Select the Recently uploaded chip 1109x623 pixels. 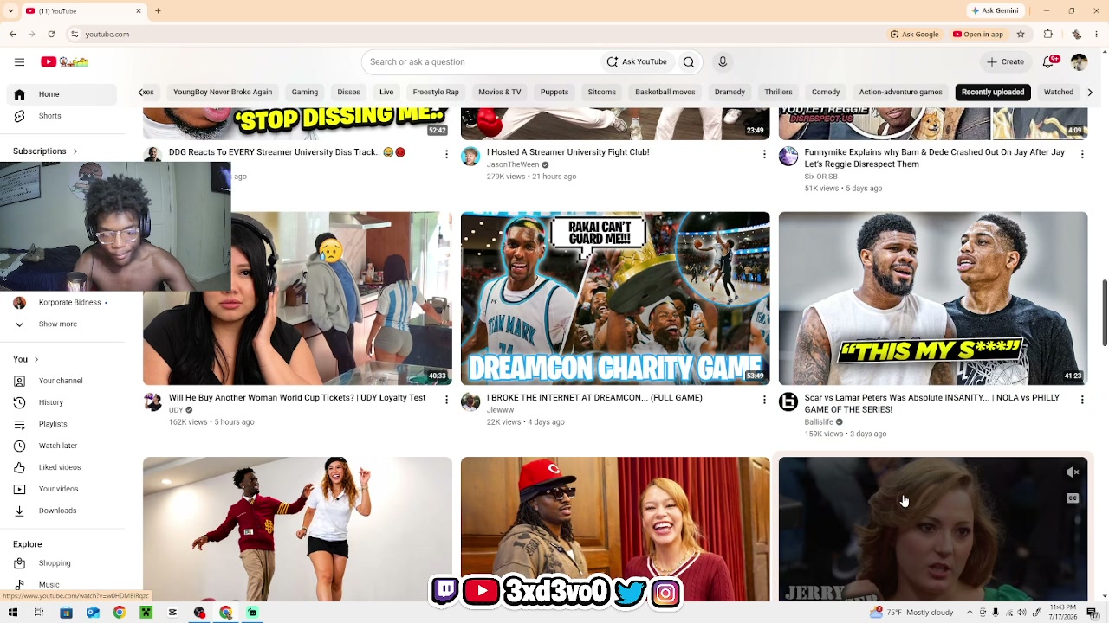coord(993,92)
